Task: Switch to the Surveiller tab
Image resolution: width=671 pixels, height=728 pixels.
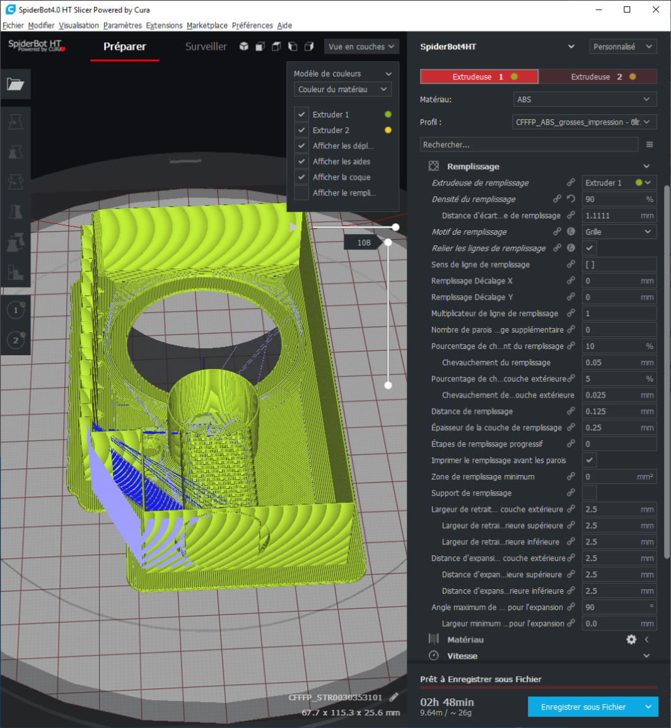Action: (206, 47)
